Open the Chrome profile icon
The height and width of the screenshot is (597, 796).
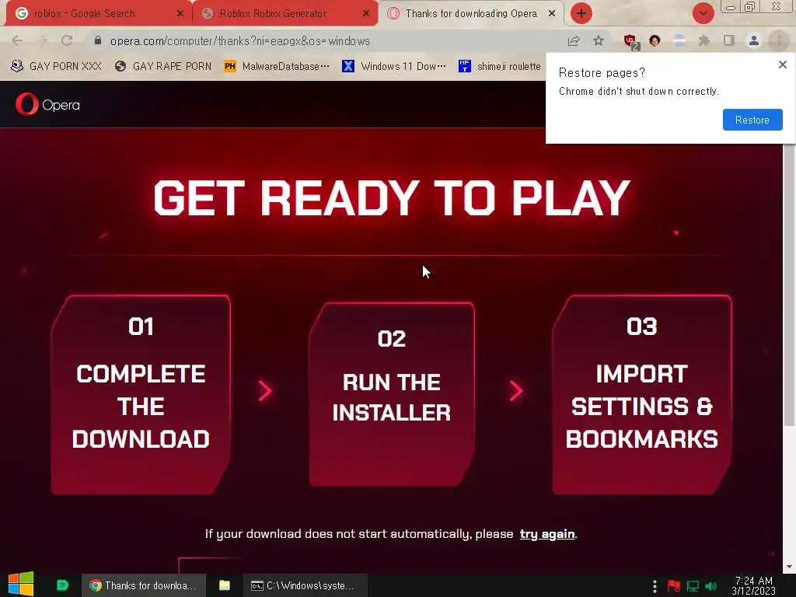pyautogui.click(x=754, y=40)
